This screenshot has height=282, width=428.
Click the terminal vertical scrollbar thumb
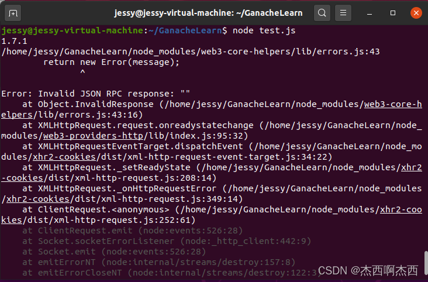click(426, 264)
